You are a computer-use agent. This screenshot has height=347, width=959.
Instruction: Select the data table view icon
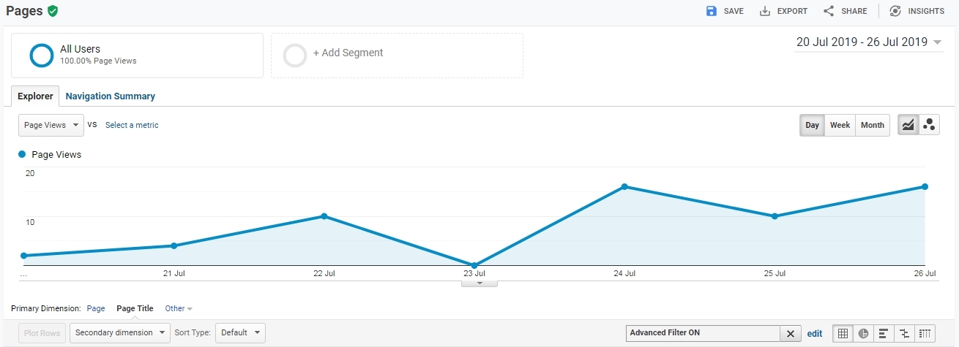pyautogui.click(x=843, y=333)
